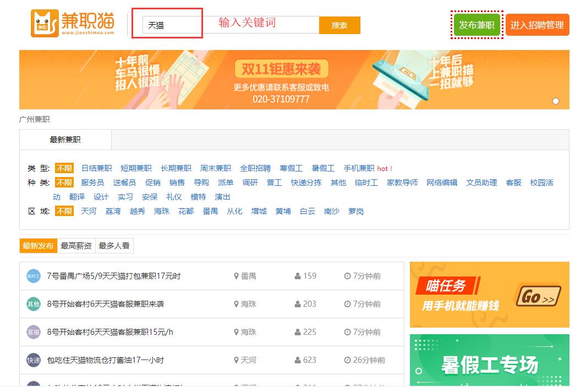Click clock icon in first job row

347,276
